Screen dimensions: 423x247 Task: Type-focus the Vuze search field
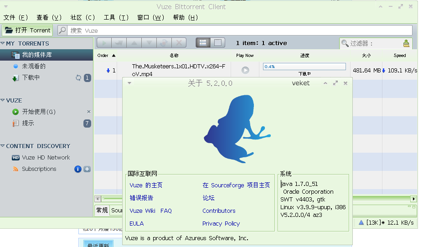click(240, 31)
